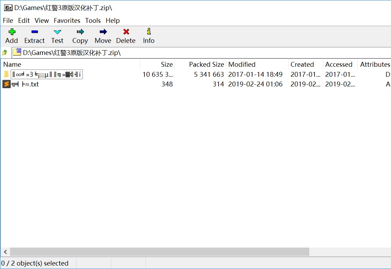The width and height of the screenshot is (391, 269).
Task: Click the packed size 5 341 663
Action: pyautogui.click(x=209, y=74)
